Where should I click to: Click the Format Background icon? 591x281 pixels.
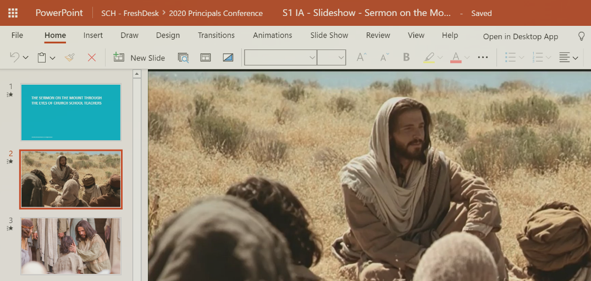(x=228, y=58)
